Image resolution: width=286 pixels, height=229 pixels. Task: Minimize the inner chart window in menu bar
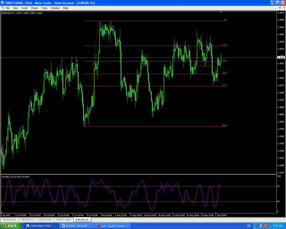pyautogui.click(x=276, y=8)
